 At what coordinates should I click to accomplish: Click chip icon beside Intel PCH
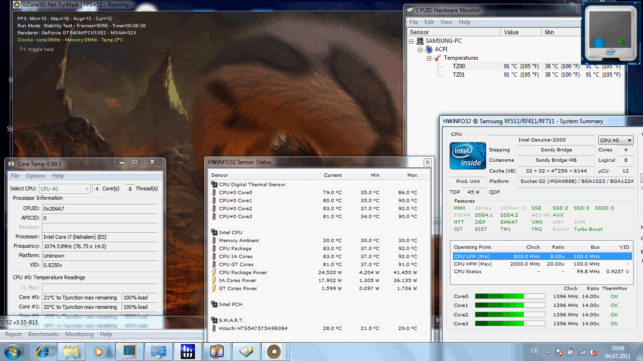pyautogui.click(x=214, y=304)
